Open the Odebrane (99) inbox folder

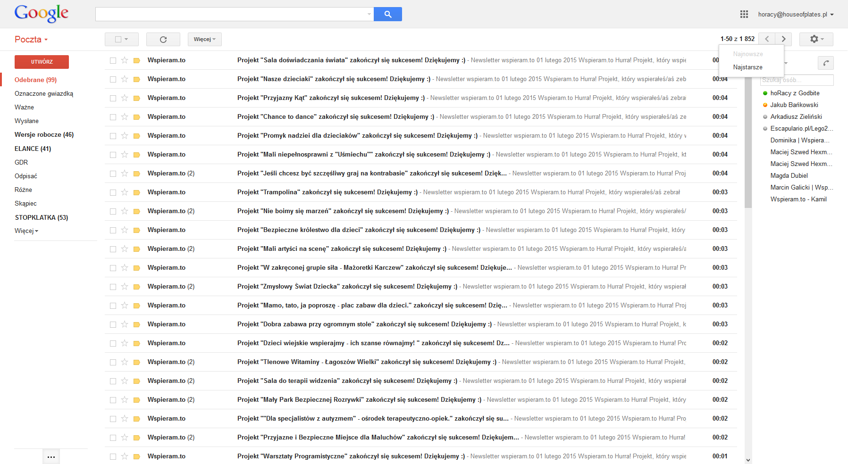coord(35,80)
